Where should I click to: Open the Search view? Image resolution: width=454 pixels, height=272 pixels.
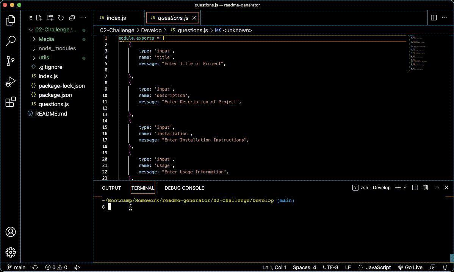(11, 41)
